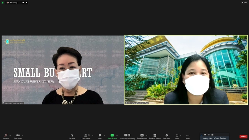Expand the arrow next to Participants
249x140 pixels.
point(93,135)
